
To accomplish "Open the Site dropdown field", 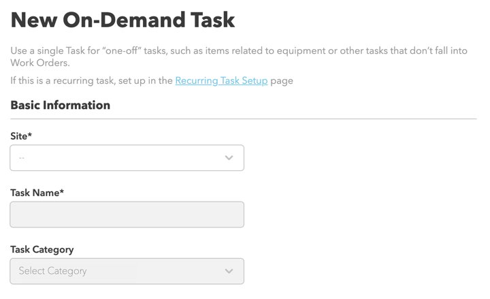I will pos(127,157).
